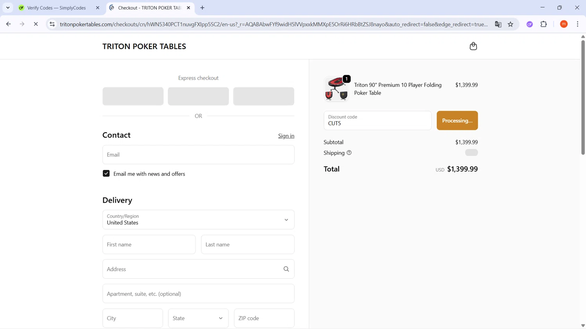Select the Checkout - TRITON POKER TABLES tab
586x329 pixels.
[150, 8]
